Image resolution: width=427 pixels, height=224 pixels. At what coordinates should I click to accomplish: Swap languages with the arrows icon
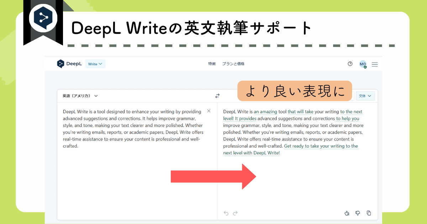pyautogui.click(x=217, y=96)
